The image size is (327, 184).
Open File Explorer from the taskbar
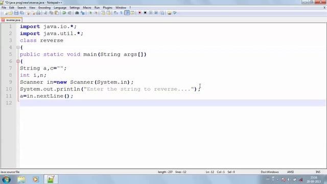click(x=21, y=179)
